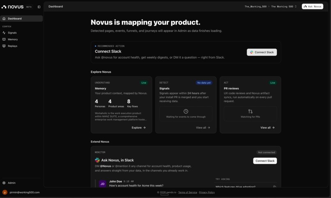Click the Dashboard home icon
This screenshot has width=331, height=198.
click(x=4, y=18)
